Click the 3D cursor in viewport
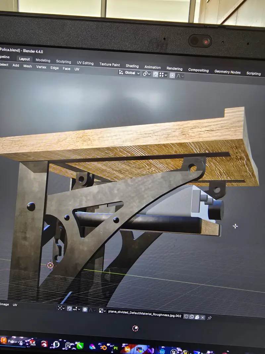The image size is (265, 354). pos(50,265)
